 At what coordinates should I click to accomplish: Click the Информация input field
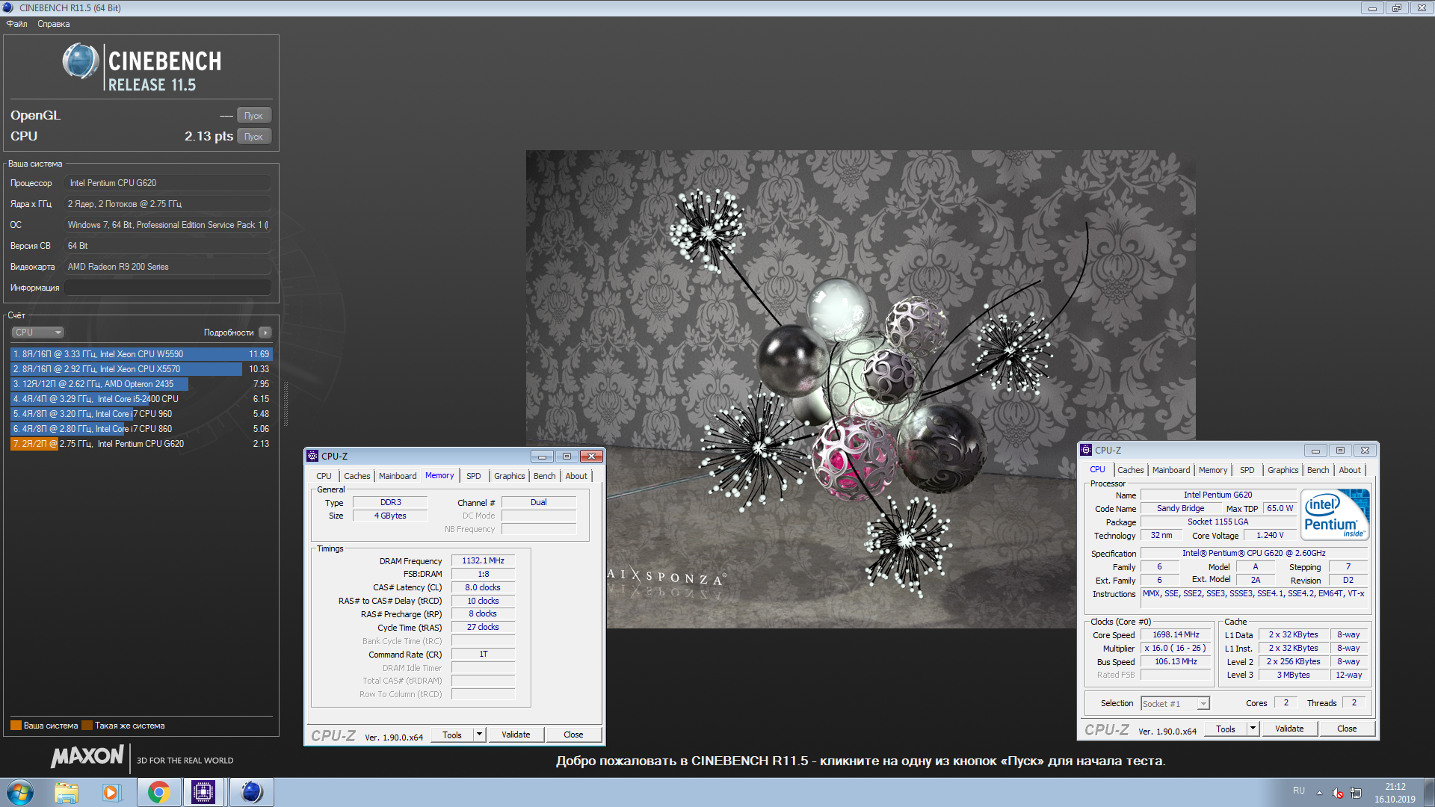point(168,288)
